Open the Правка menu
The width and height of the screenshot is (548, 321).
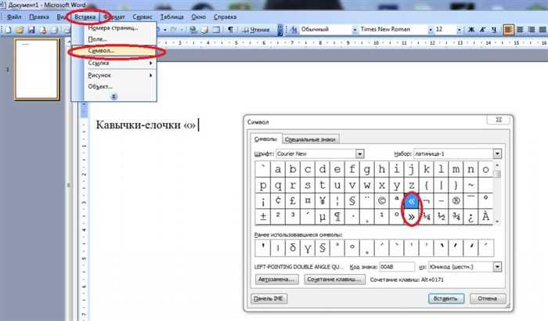coord(39,16)
